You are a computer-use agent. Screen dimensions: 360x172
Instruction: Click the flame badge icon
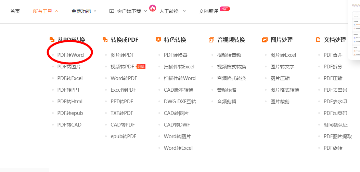pyautogui.click(x=152, y=8)
